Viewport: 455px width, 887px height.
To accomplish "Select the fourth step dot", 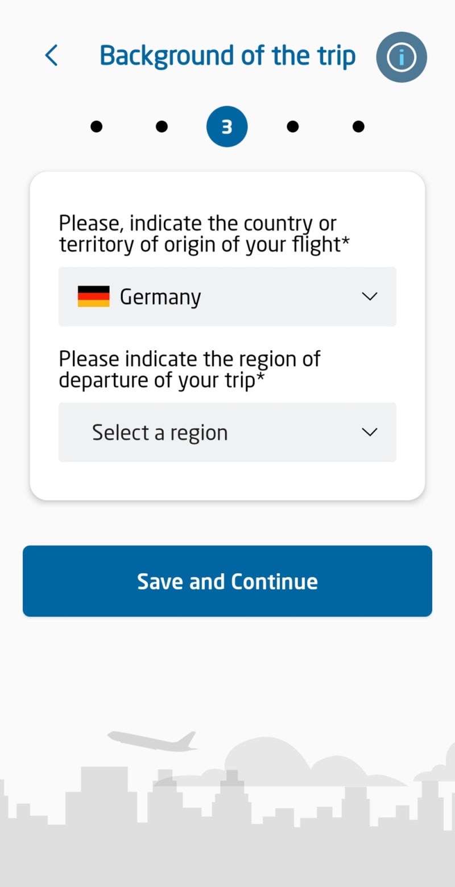I will [292, 126].
